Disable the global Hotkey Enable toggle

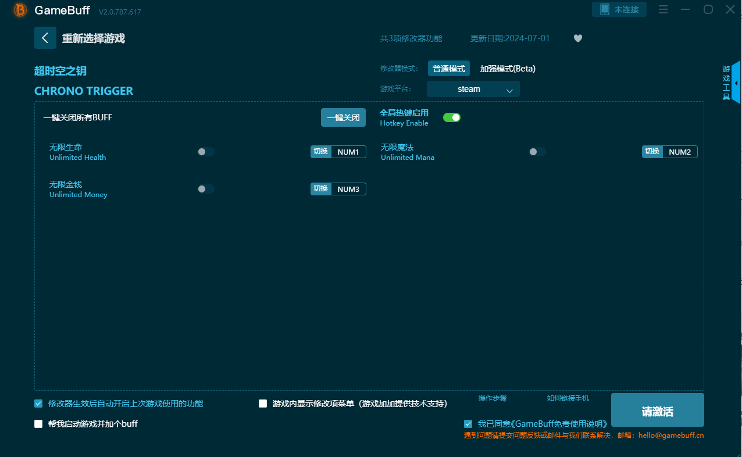pos(451,117)
